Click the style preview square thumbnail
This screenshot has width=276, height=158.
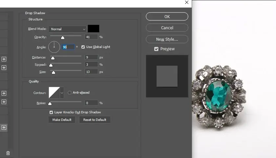coord(167,76)
